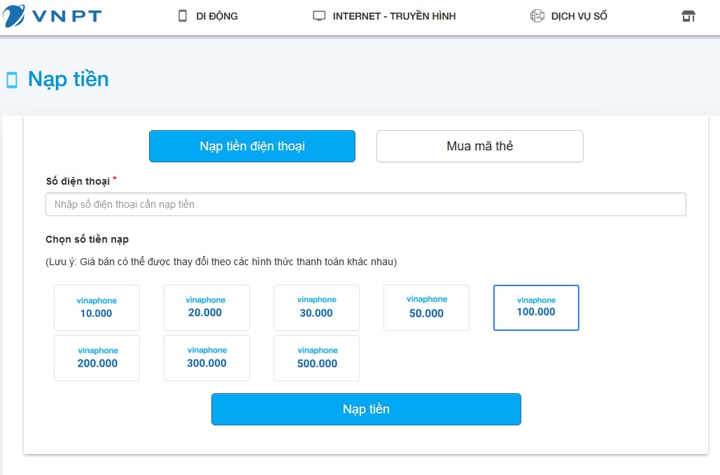This screenshot has width=720, height=475.
Task: Switch to Nạp tiền điện thoại tab
Action: [x=252, y=146]
